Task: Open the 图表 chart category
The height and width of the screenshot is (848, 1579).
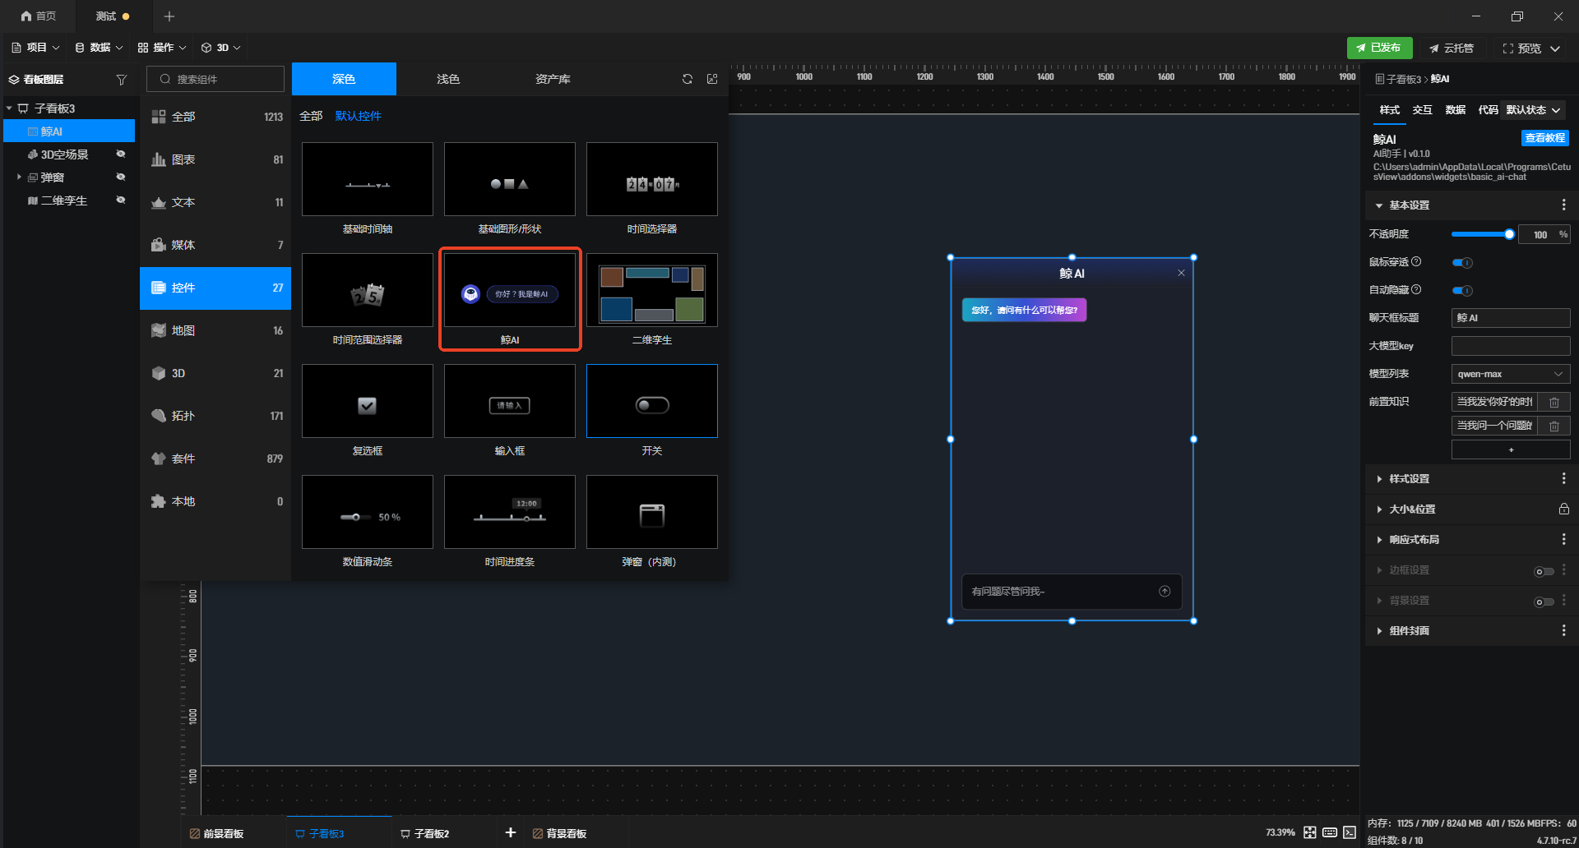Action: [215, 159]
